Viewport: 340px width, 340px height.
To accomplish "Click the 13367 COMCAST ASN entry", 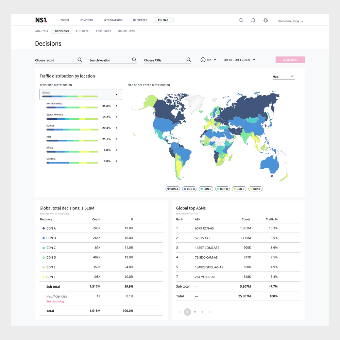I will click(x=207, y=248).
